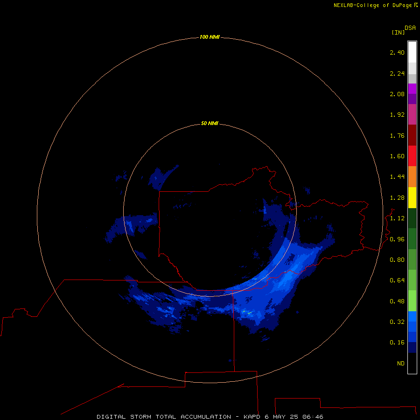Click the 100 NMI range ring label
420x420 pixels.
[210, 37]
